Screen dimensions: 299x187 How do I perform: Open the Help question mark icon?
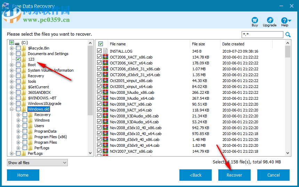pyautogui.click(x=284, y=20)
